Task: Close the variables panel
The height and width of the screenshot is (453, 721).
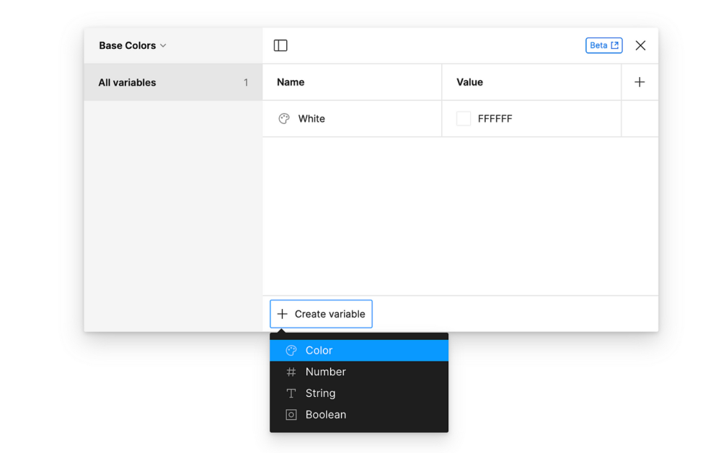Action: [x=640, y=45]
